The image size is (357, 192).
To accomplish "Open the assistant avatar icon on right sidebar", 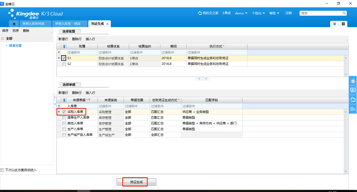I will (x=353, y=81).
